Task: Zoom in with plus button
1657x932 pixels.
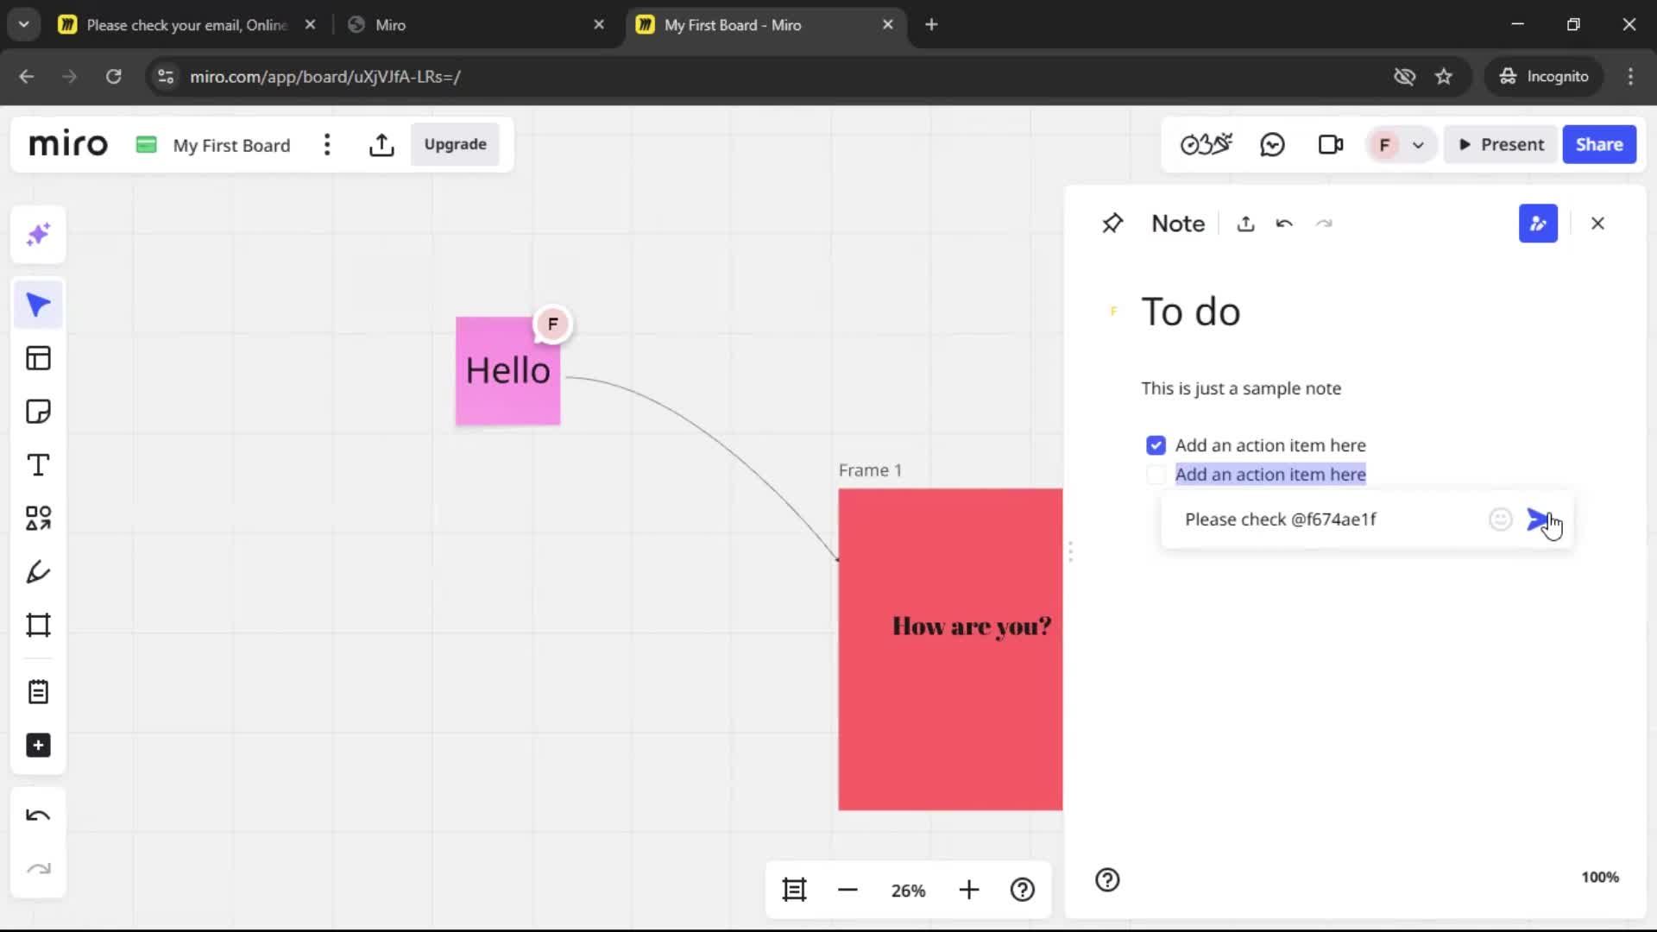Action: [969, 890]
